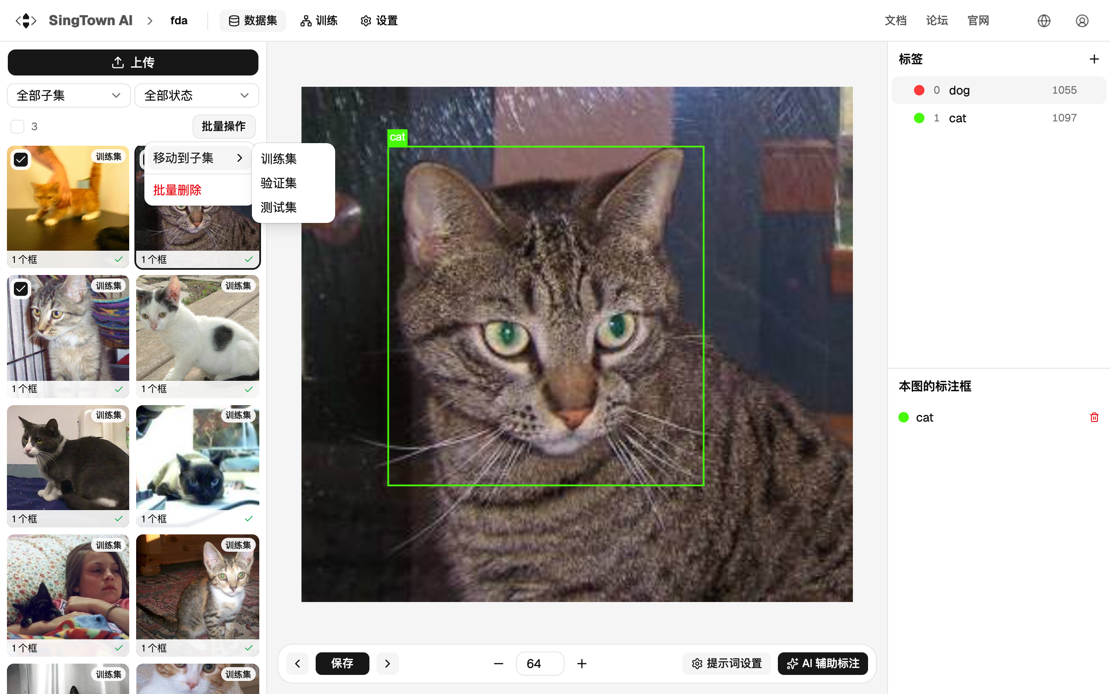Click the 保存 save button
This screenshot has width=1110, height=694.
(x=342, y=663)
